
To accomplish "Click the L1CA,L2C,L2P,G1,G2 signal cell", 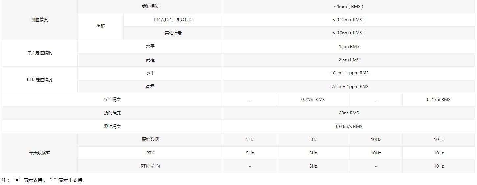I will pyautogui.click(x=173, y=20).
